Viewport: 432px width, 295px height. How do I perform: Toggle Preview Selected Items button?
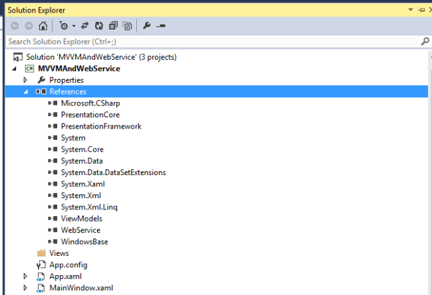point(161,26)
